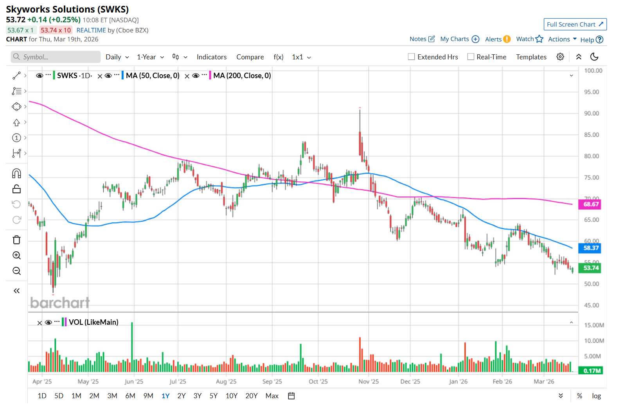This screenshot has width=622, height=408.
Task: Zoom in on the chart
Action: [x=16, y=255]
